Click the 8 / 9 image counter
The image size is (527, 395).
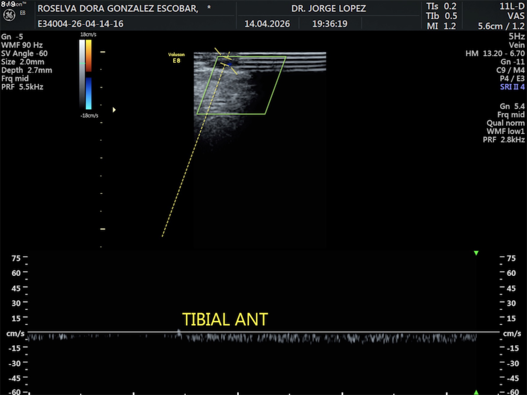[x=8, y=4]
